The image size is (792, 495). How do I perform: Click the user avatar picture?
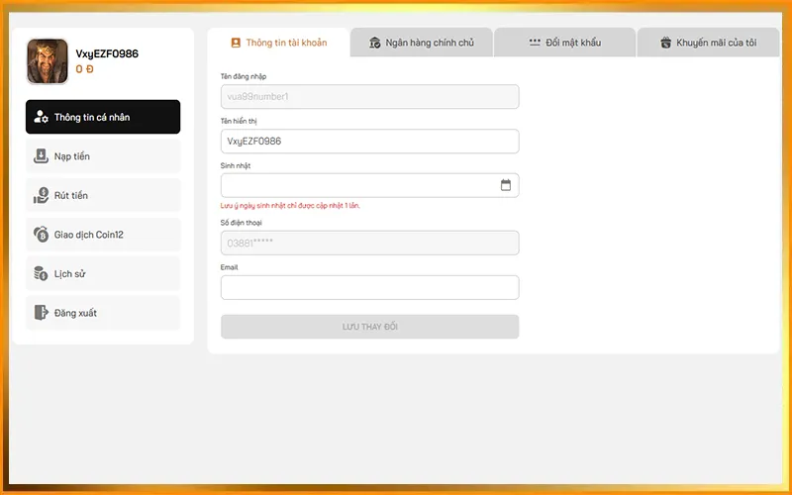click(x=48, y=61)
